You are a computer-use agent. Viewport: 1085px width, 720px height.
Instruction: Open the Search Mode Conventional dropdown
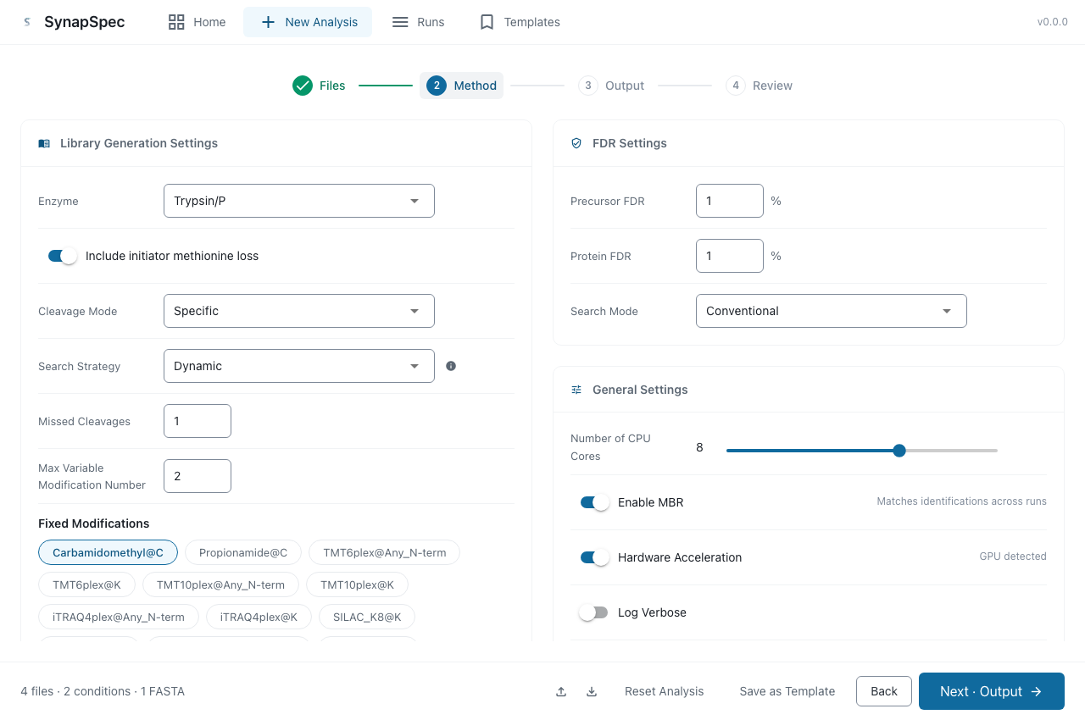(832, 311)
